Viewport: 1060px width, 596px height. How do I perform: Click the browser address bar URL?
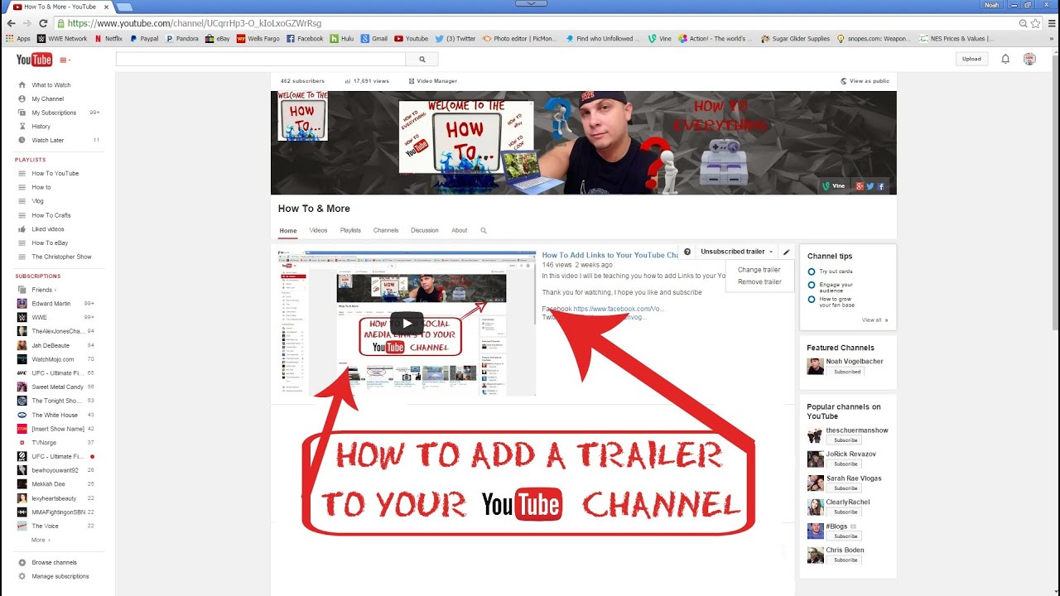[x=195, y=23]
